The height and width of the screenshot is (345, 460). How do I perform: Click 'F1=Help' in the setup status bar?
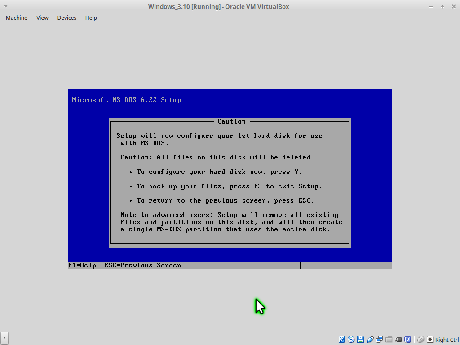tap(82, 265)
